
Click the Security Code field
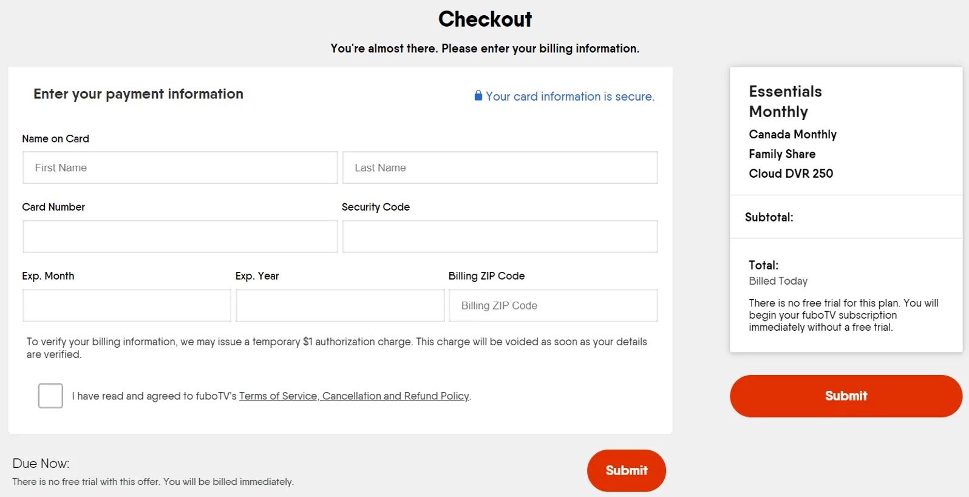point(500,237)
